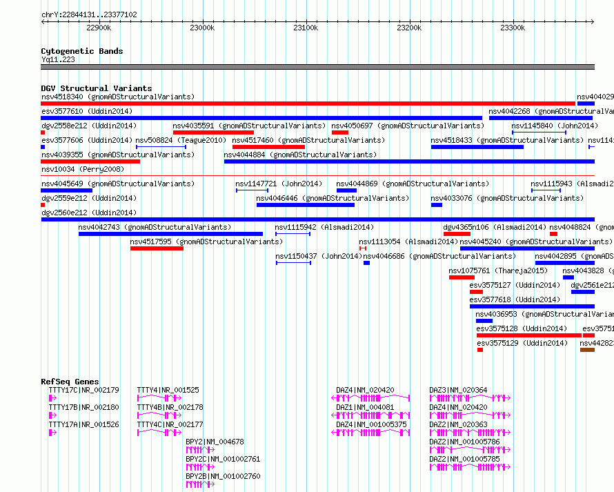Open gene TTTY17A|NR_001526

point(83,424)
